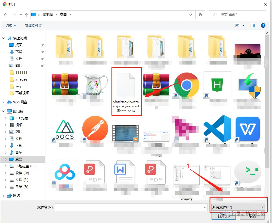Open the view options dropdown arrow
Viewport: 272px width, 223px height.
point(243,25)
